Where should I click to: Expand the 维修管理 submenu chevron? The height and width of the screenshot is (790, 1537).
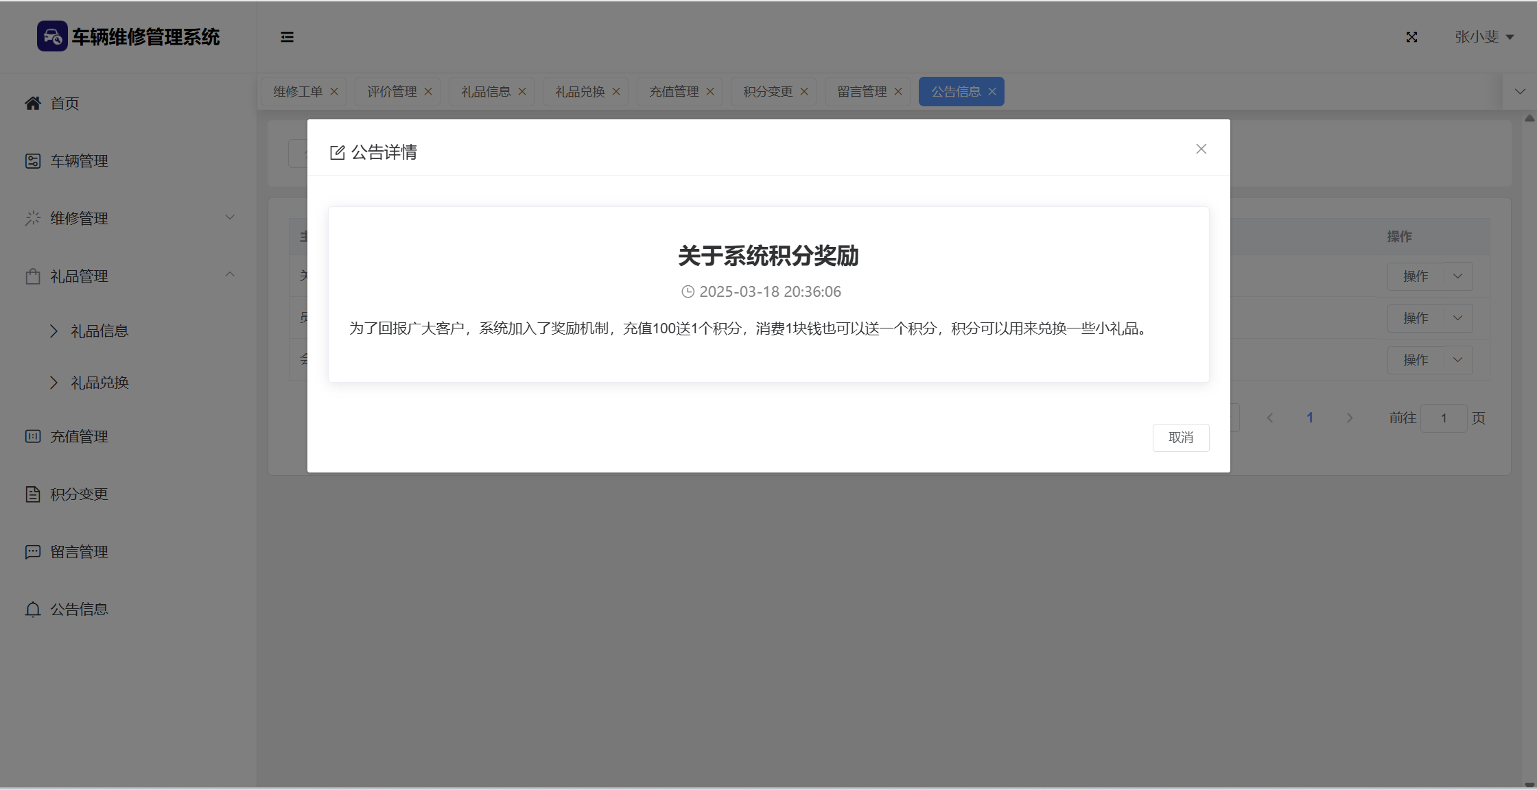(x=230, y=217)
